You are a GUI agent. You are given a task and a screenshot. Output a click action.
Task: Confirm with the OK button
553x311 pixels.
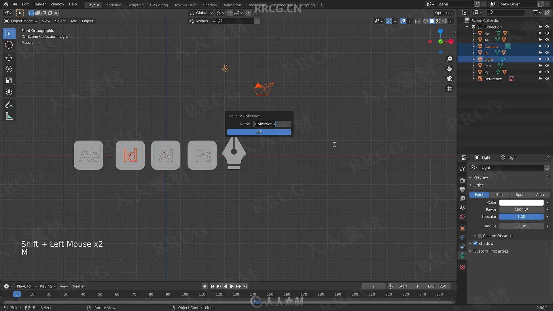259,132
